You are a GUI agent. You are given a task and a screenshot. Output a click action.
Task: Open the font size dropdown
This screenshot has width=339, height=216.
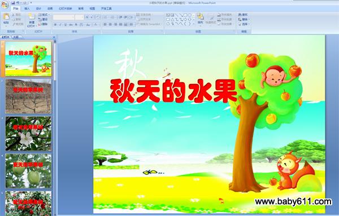coord(80,17)
